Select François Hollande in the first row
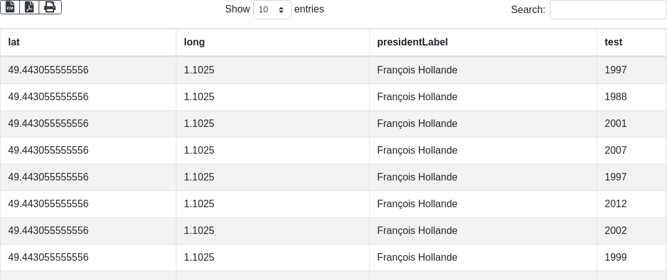This screenshot has width=667, height=280. 417,70
